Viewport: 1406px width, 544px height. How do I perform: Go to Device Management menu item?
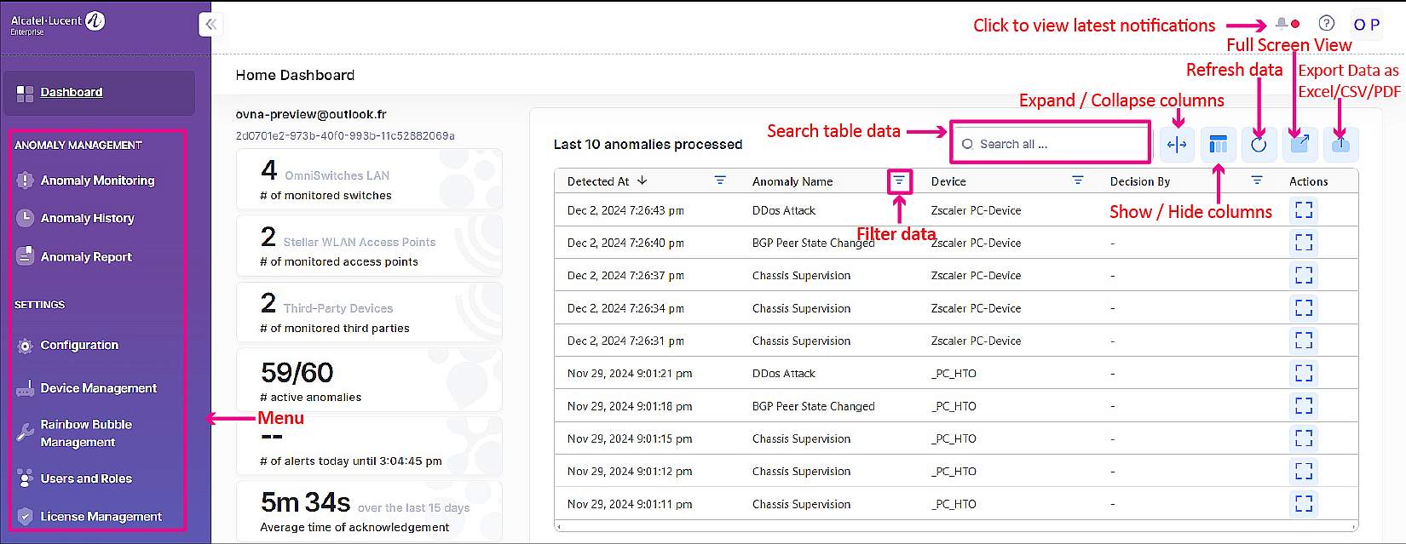point(98,388)
